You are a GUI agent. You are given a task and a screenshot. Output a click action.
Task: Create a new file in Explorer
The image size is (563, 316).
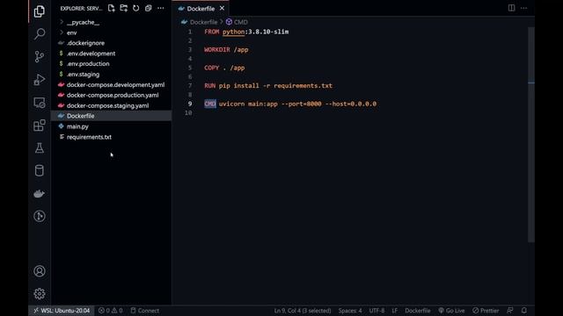112,8
